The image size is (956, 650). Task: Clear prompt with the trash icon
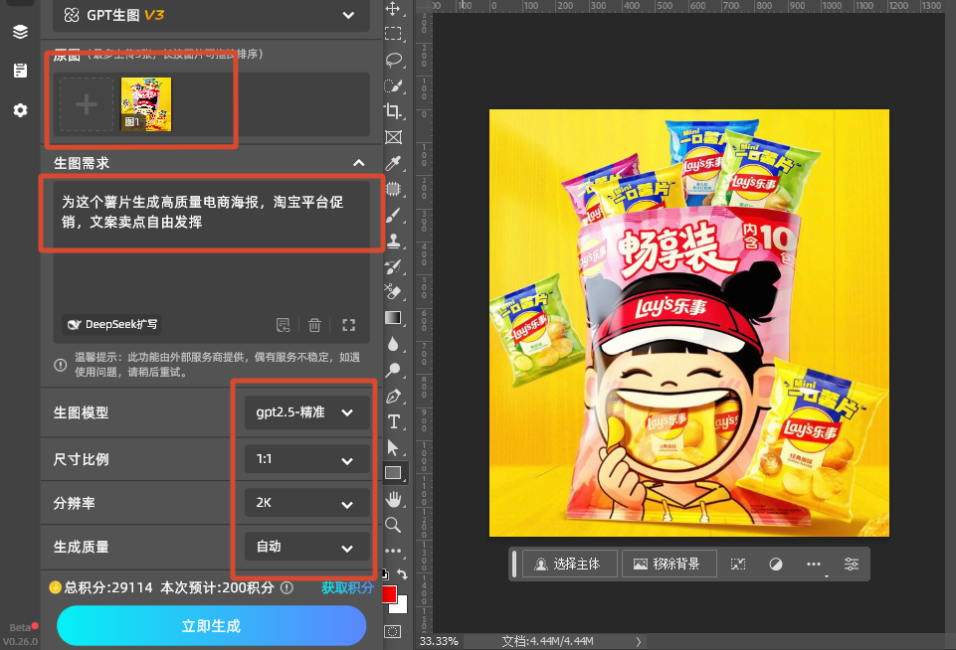click(x=314, y=325)
